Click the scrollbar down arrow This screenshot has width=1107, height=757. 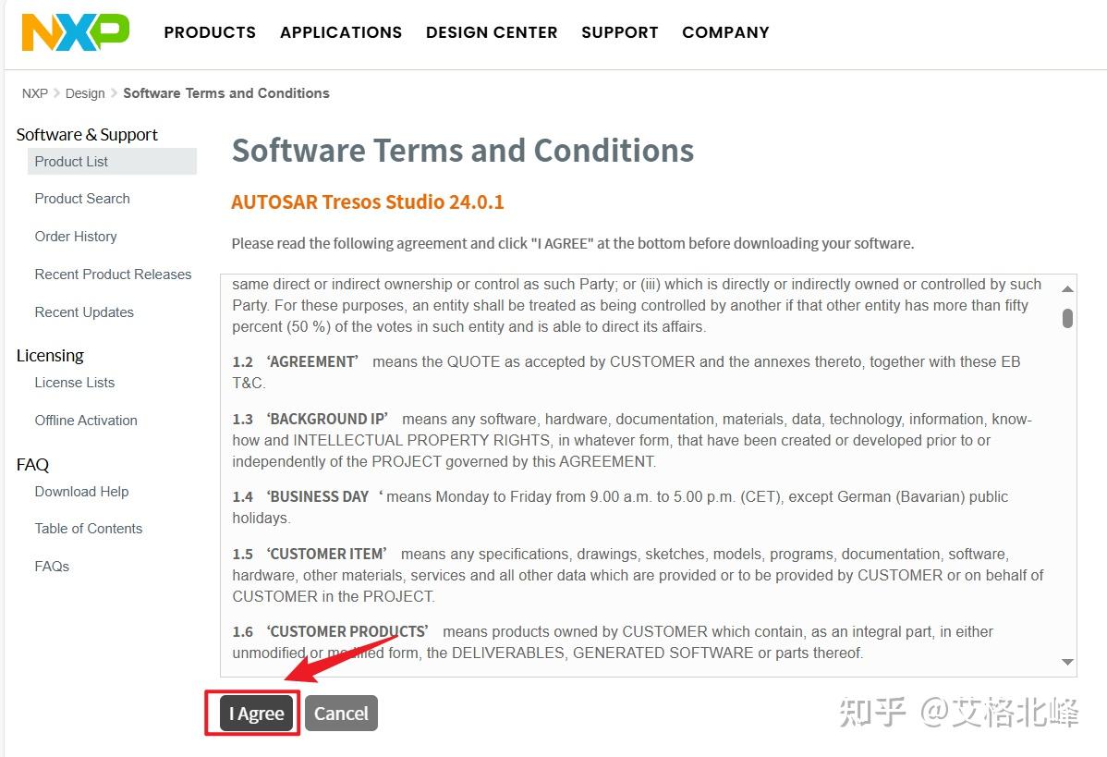tap(1067, 662)
